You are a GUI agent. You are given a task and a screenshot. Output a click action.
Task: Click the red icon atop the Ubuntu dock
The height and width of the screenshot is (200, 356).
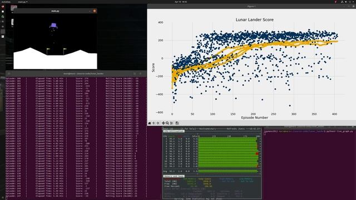pos(2,7)
